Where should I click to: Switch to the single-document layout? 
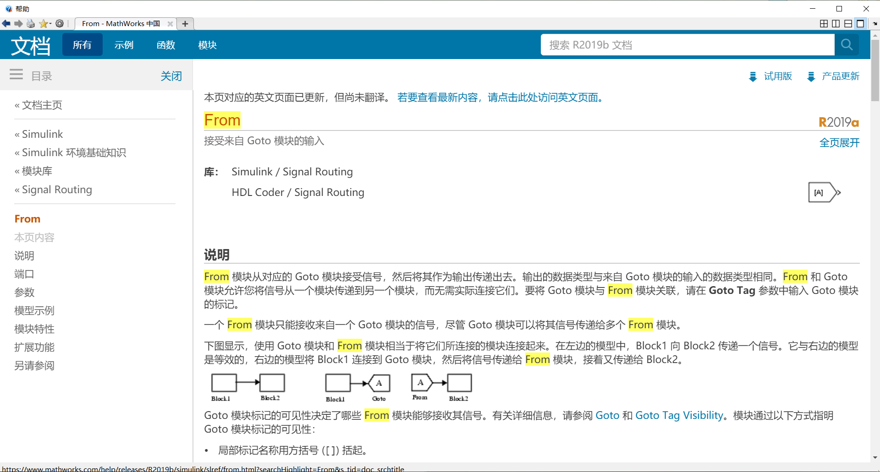click(x=860, y=24)
